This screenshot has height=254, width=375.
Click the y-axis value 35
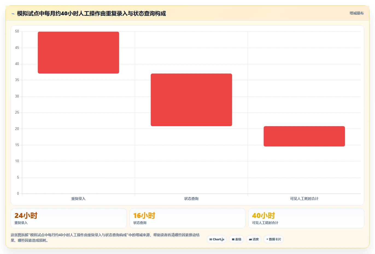[17, 80]
